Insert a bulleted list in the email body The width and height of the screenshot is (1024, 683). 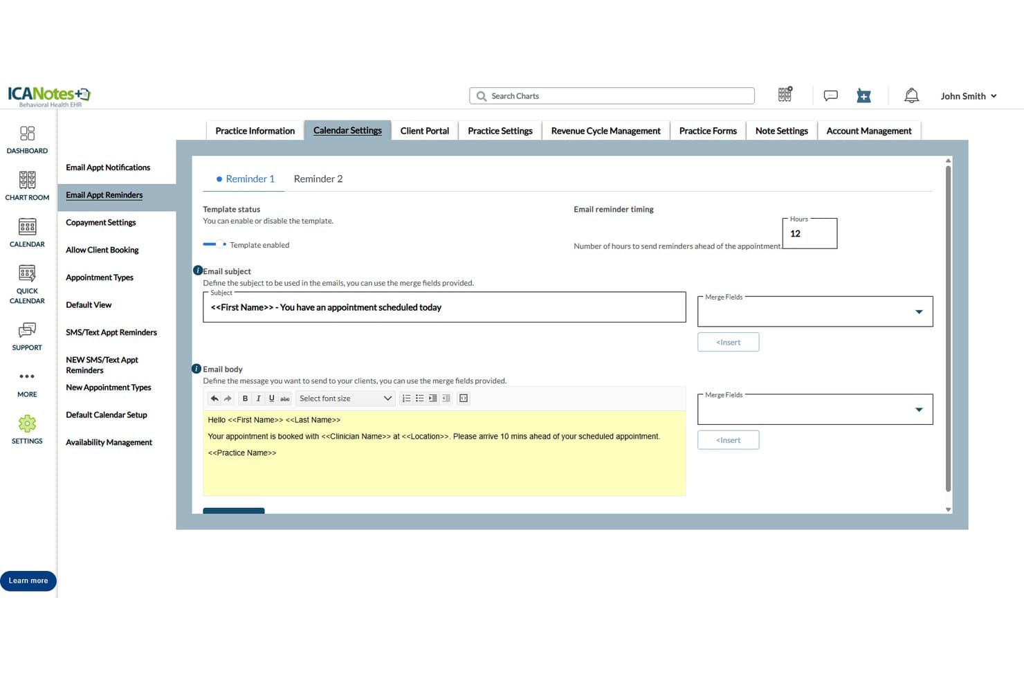pyautogui.click(x=419, y=399)
